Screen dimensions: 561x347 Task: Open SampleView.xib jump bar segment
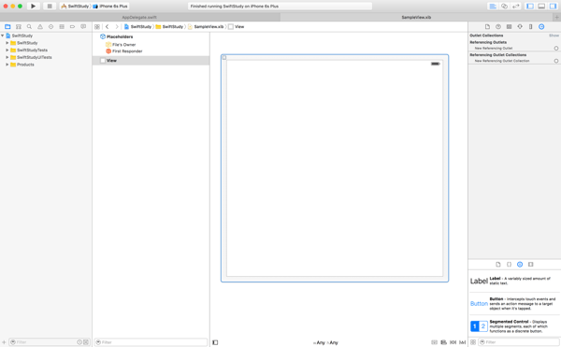(x=206, y=27)
